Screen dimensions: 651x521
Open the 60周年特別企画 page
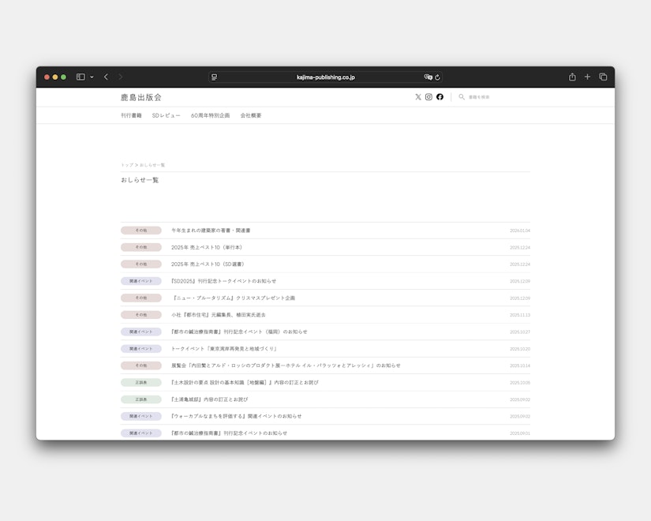point(211,114)
